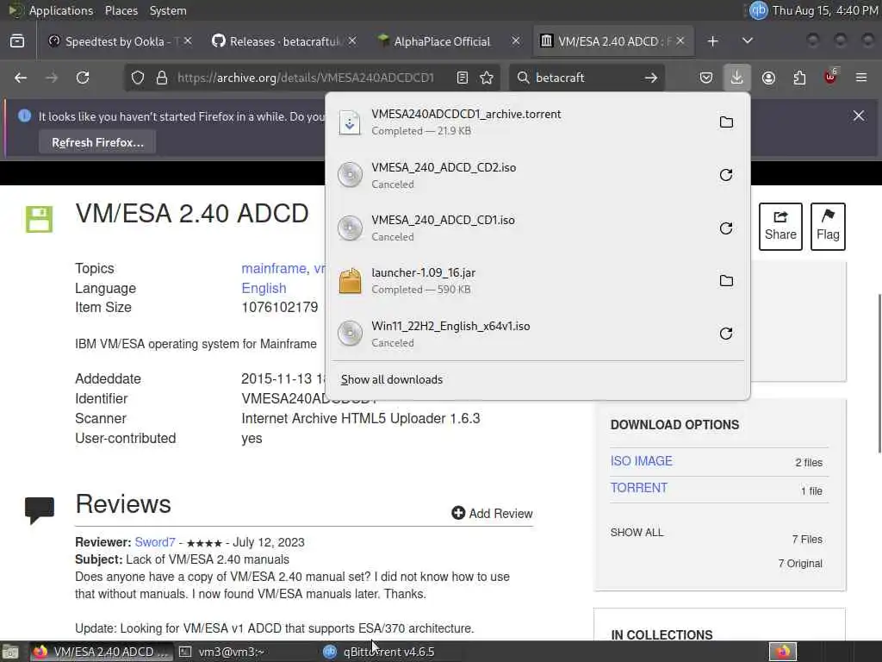
Task: Switch to qBittorrent v4.6.5 taskbar window
Action: tap(388, 652)
